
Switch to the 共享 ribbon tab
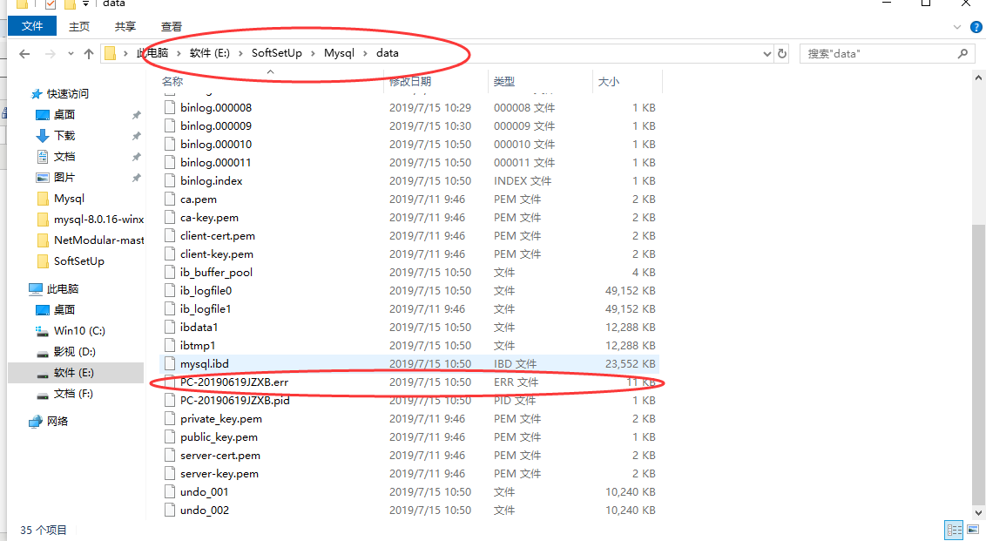(125, 26)
